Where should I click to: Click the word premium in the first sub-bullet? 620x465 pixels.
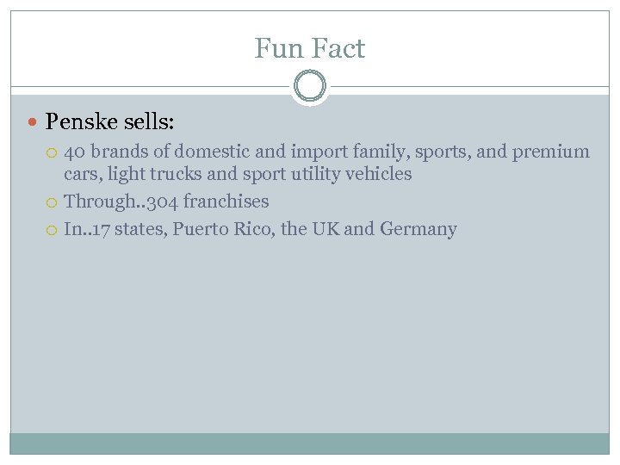[x=551, y=152]
